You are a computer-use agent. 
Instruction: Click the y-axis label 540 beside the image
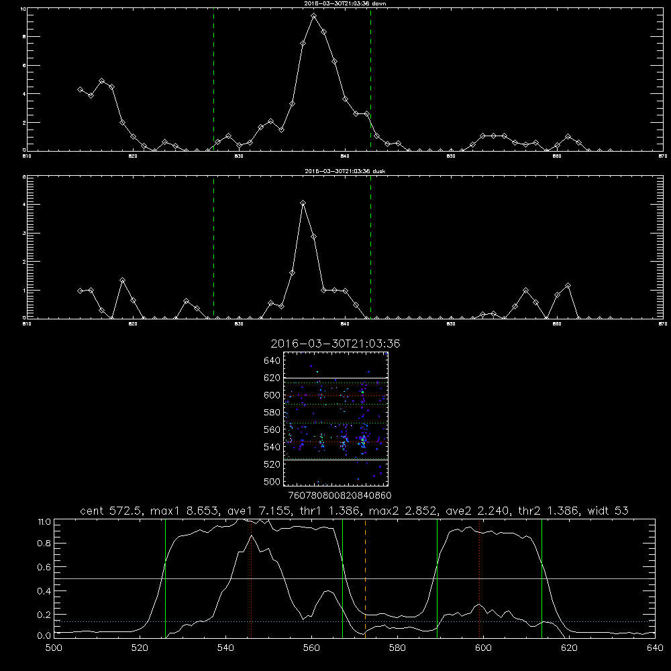coord(272,447)
